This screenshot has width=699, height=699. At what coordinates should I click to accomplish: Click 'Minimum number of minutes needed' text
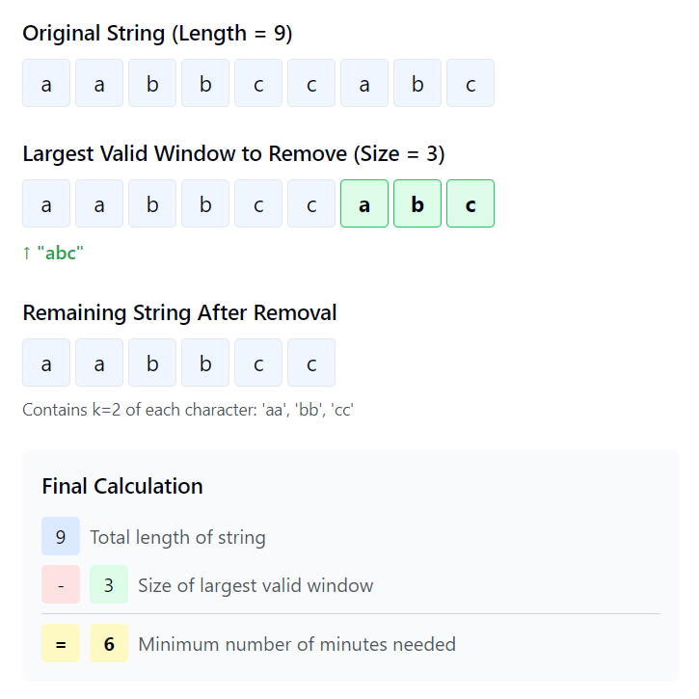(297, 644)
